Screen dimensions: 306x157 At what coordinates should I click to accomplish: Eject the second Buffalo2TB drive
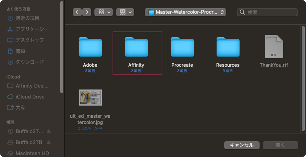[48, 142]
